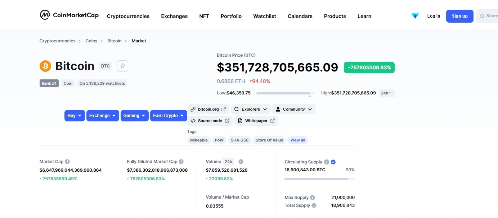This screenshot has height=218, width=498.
Task: Click the Sign up button
Action: pos(460,16)
